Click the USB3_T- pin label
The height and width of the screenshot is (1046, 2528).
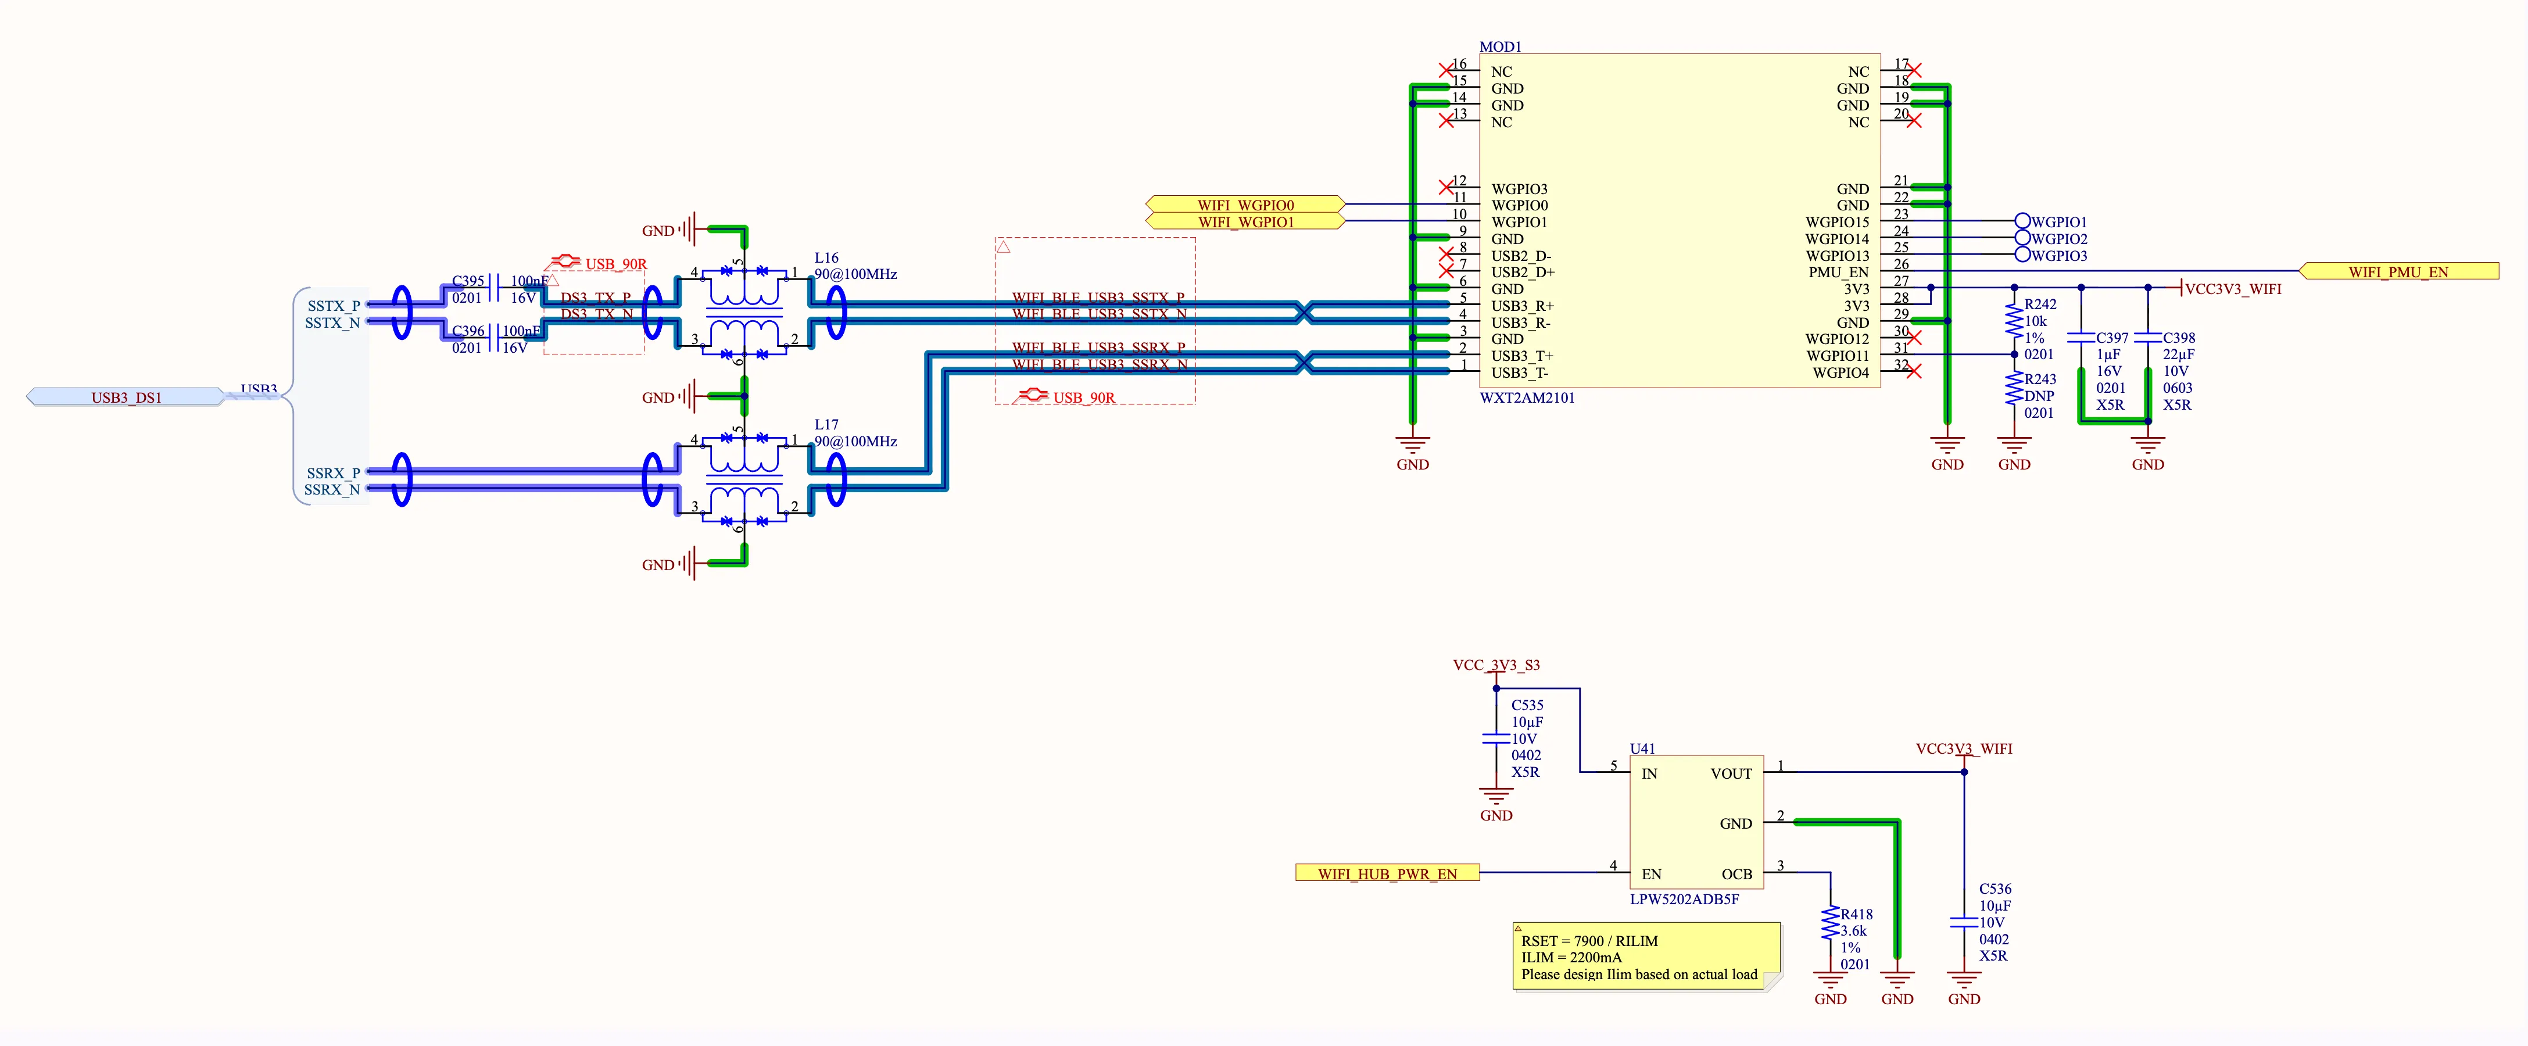click(1520, 372)
